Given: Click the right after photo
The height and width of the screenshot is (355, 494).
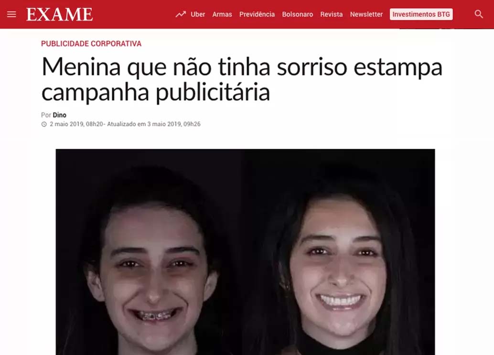Looking at the screenshot, I should pos(338,252).
